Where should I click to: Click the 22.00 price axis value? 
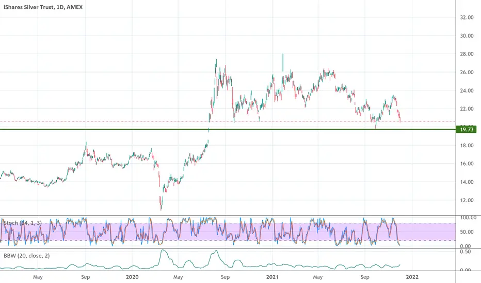pyautogui.click(x=467, y=109)
